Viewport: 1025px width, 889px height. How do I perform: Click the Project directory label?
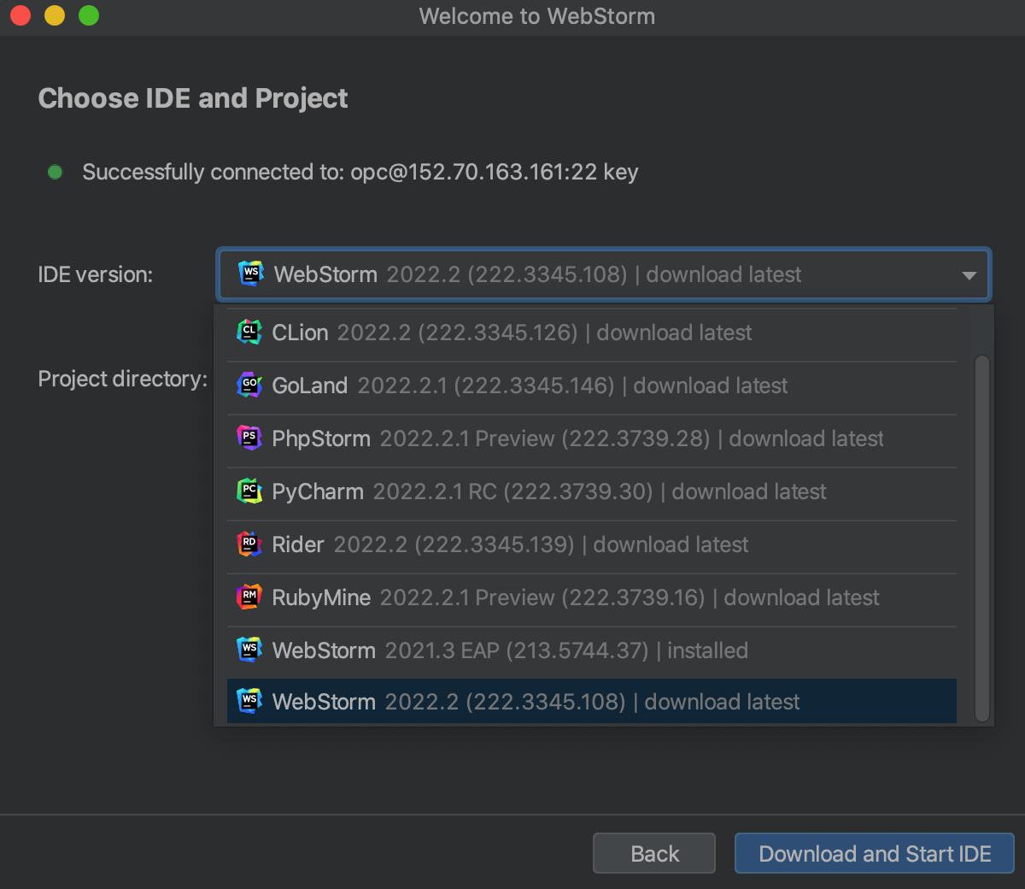coord(122,378)
